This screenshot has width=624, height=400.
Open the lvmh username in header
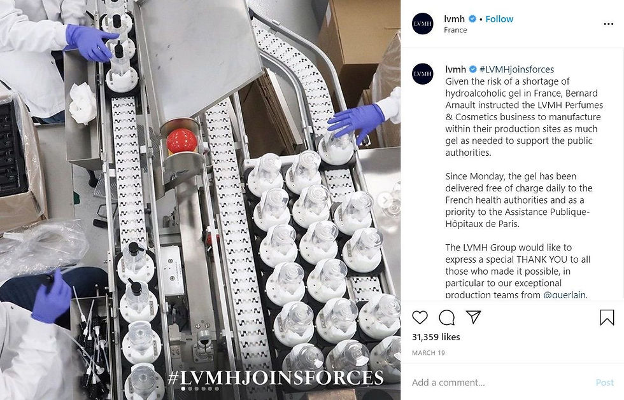tap(454, 18)
